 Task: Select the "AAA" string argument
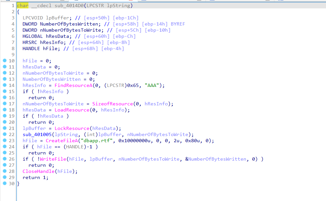(x=154, y=85)
